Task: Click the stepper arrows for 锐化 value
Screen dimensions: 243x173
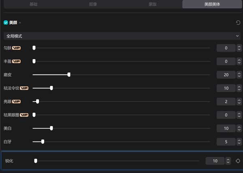Action: [x=228, y=161]
